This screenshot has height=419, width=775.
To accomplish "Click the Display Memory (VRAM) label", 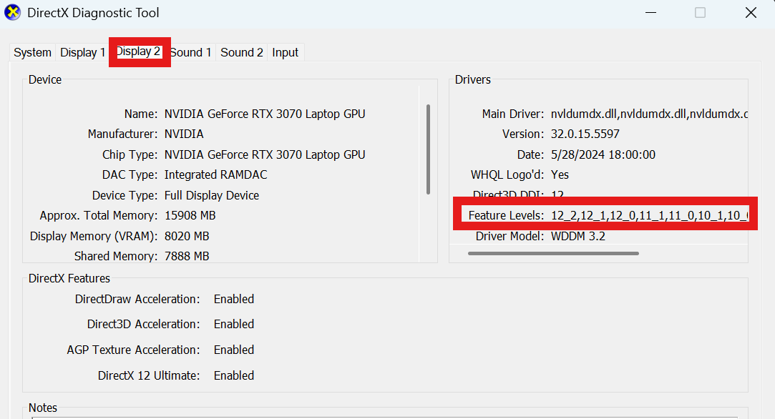I will click(94, 237).
